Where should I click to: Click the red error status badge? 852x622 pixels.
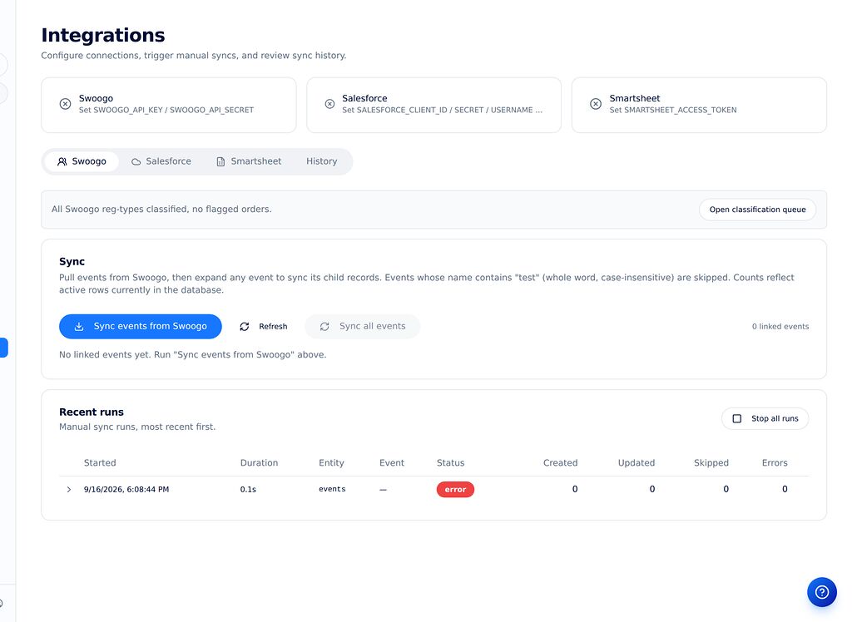pyautogui.click(x=455, y=490)
